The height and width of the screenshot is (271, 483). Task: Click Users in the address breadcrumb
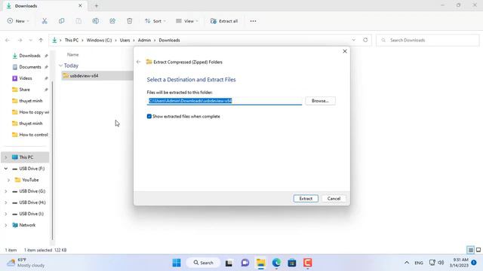coord(125,40)
